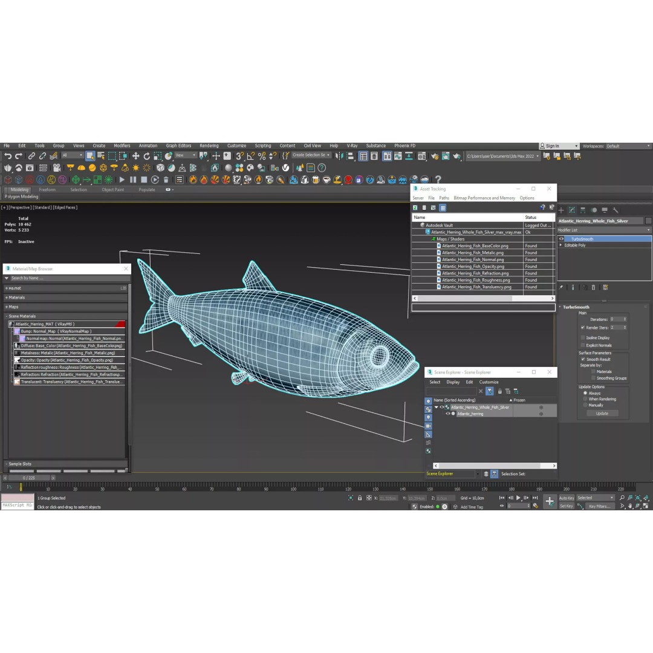Pick the Select and Move tool
Viewport: 653px width, 653px height.
pyautogui.click(x=136, y=156)
